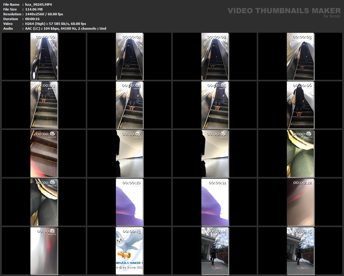Select the frame with timestamp 00:00:12
Image resolution: width=344 pixels, height=276 pixels.
pos(300,202)
